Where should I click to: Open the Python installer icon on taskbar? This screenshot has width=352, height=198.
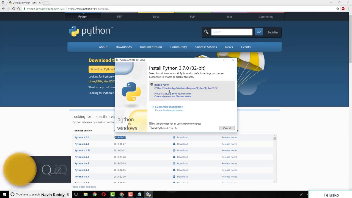pyautogui.click(x=148, y=194)
